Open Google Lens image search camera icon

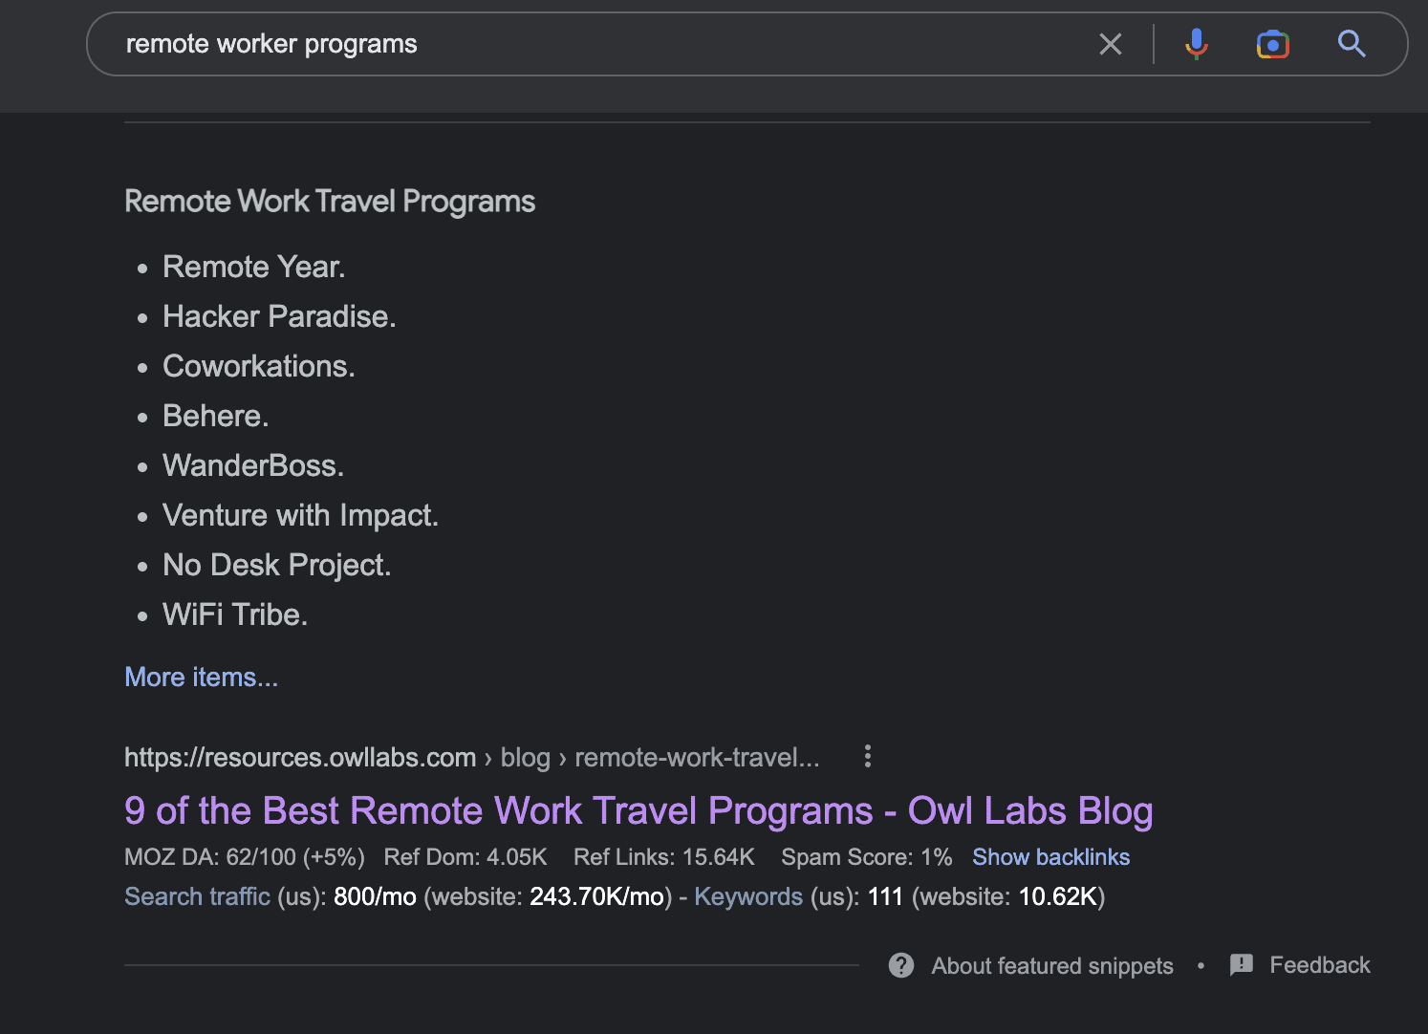coord(1272,44)
